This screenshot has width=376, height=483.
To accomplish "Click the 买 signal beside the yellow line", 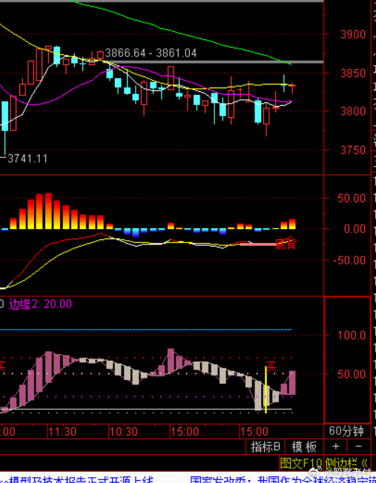I will tap(271, 367).
